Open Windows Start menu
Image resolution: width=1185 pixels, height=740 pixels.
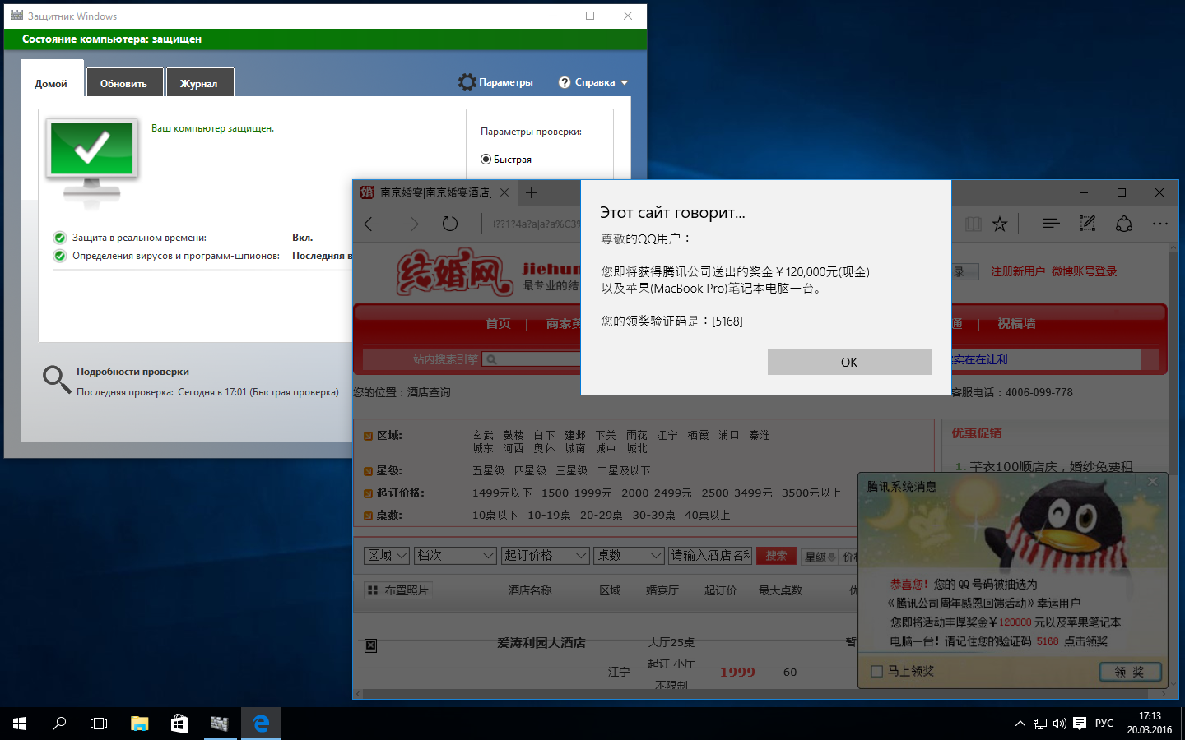coord(20,724)
